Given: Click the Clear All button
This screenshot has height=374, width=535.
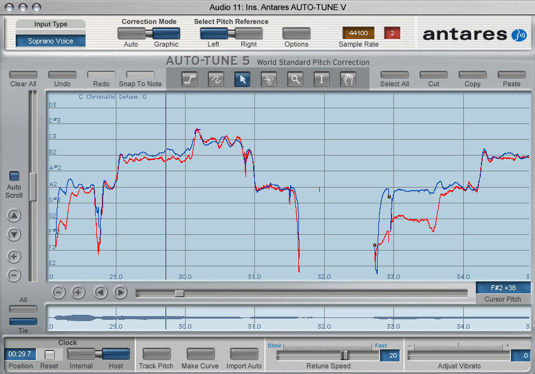Looking at the screenshot, I should 23,75.
